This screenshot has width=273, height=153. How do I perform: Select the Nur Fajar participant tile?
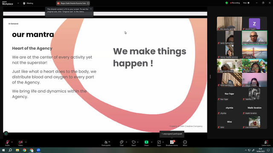coord(229,94)
